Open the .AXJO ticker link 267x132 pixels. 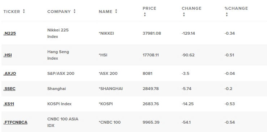pos(10,73)
